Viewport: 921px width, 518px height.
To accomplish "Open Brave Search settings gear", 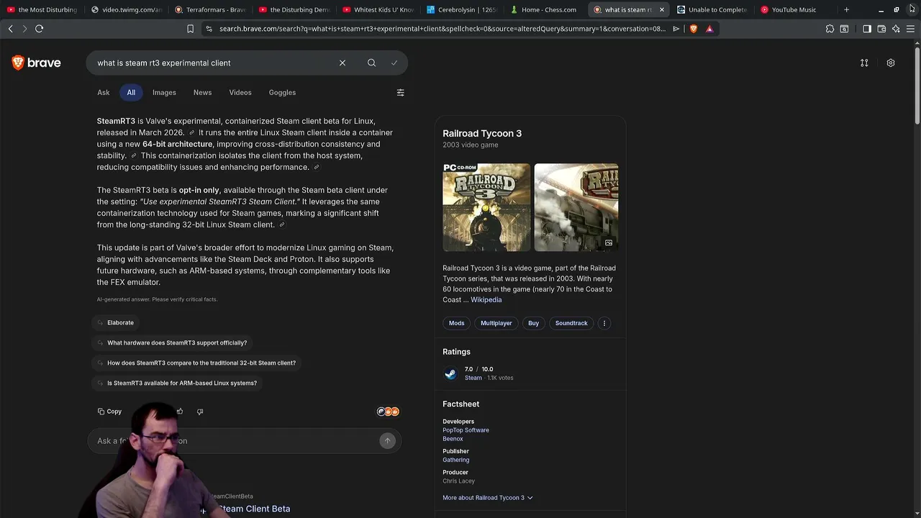I will [x=891, y=63].
